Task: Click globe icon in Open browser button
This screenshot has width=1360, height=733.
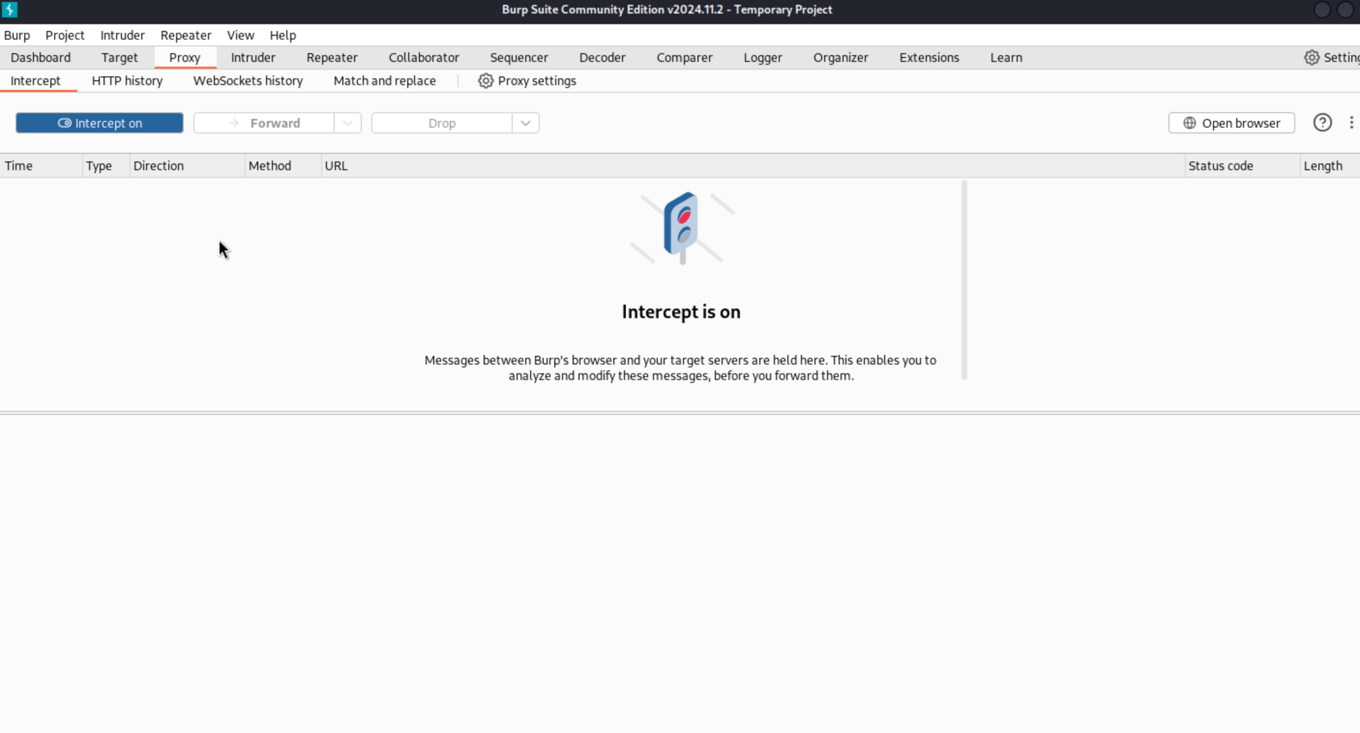Action: (1189, 123)
